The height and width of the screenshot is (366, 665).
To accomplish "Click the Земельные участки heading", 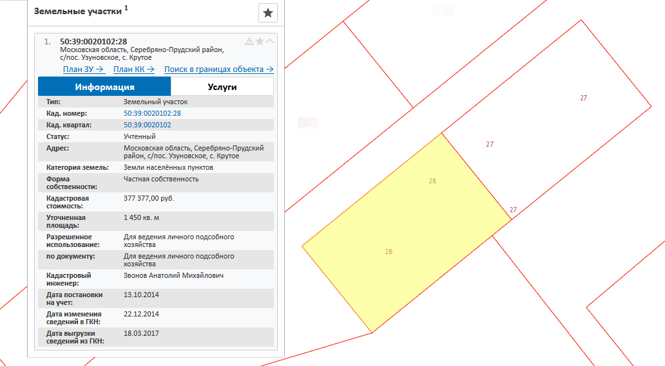I will (78, 12).
